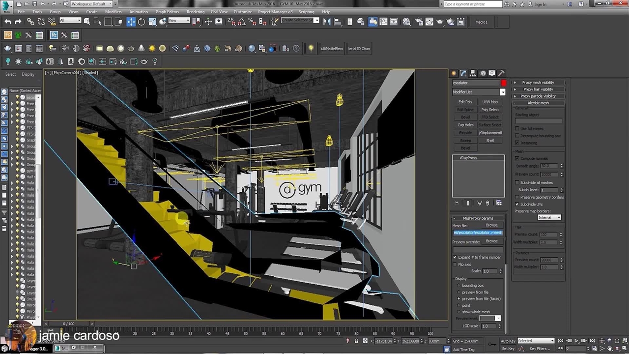Click the Undo arrow in main toolbar
This screenshot has width=629, height=354.
click(8, 22)
